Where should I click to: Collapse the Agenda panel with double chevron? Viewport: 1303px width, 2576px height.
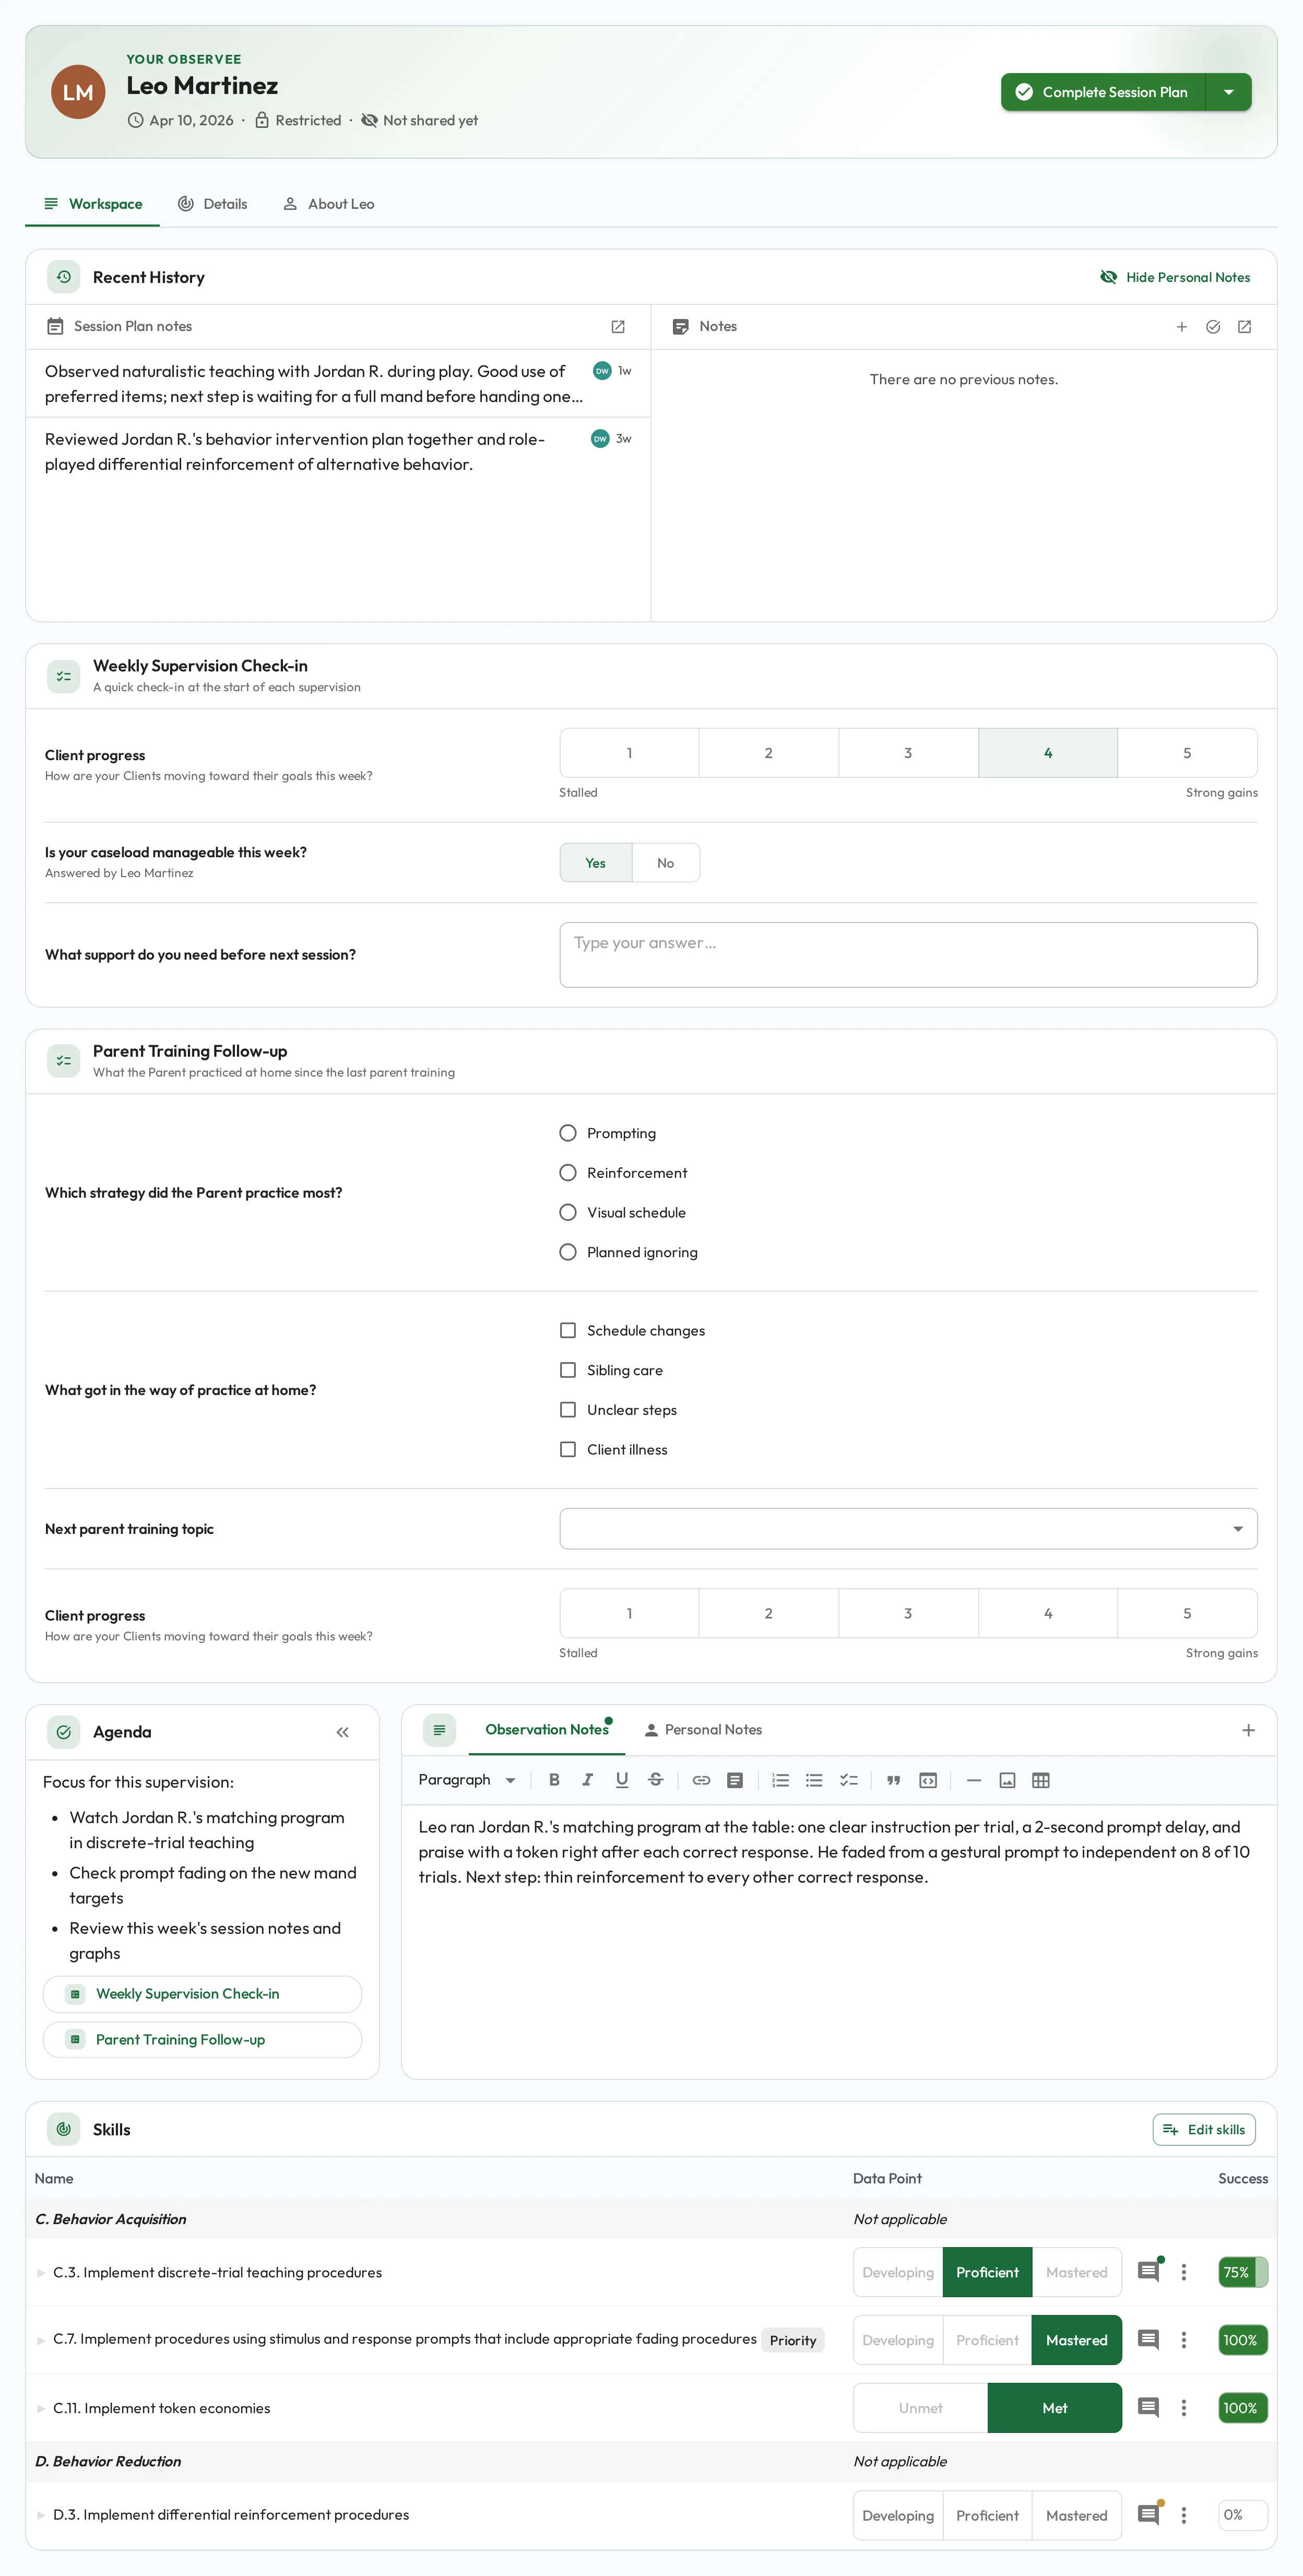click(x=343, y=1732)
